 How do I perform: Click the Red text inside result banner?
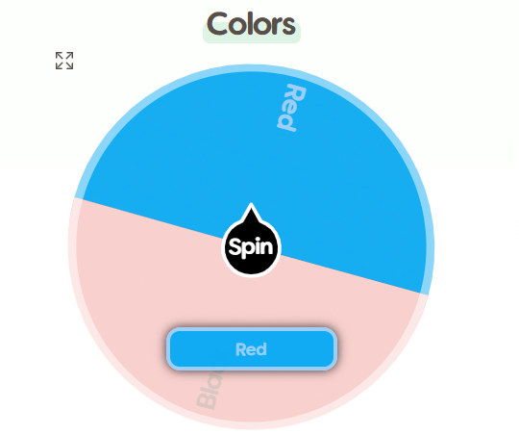(251, 349)
